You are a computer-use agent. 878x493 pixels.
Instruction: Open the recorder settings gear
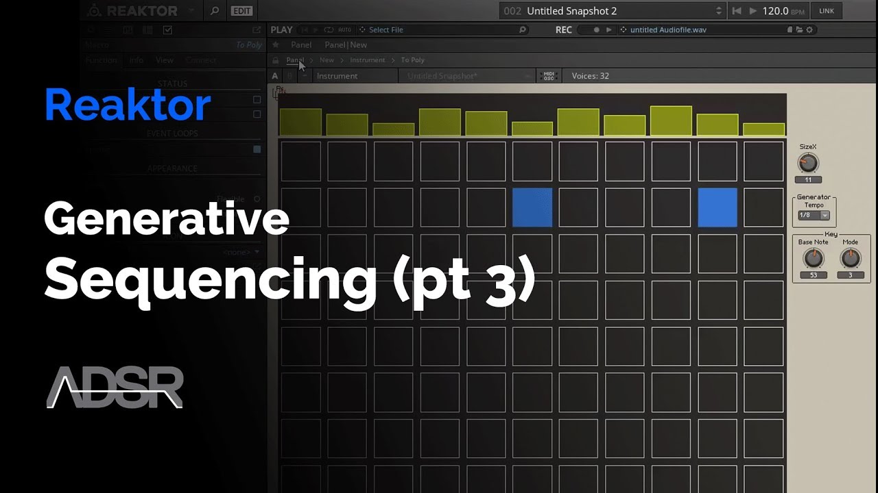[x=809, y=30]
